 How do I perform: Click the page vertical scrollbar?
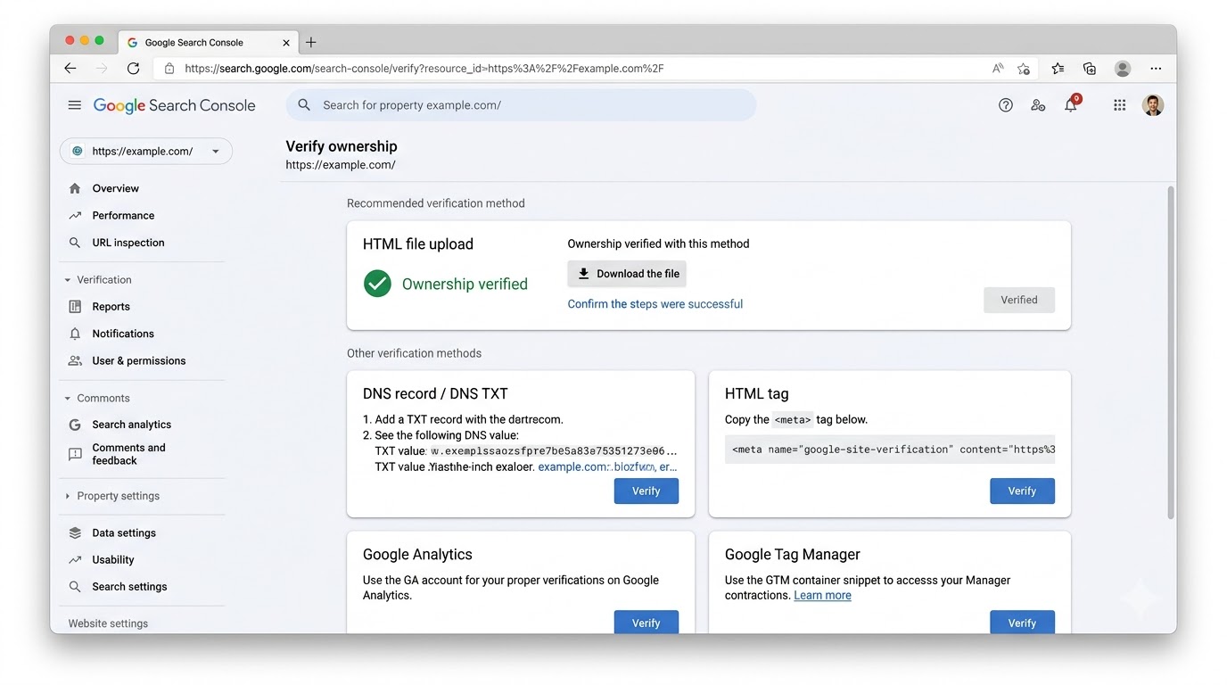pos(1171,352)
